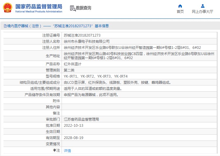Select expiry date 2028-08-19
Screen dimensions: 220x156
point(74,138)
